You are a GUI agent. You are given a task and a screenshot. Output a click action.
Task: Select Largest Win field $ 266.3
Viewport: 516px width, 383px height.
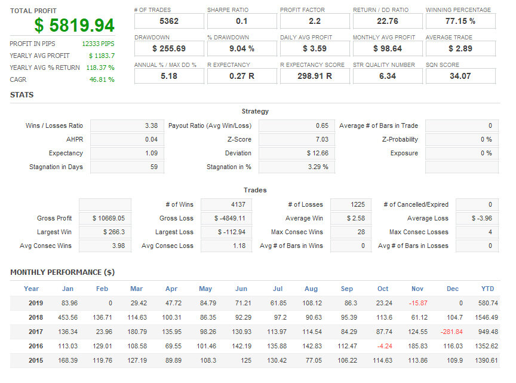coord(105,232)
